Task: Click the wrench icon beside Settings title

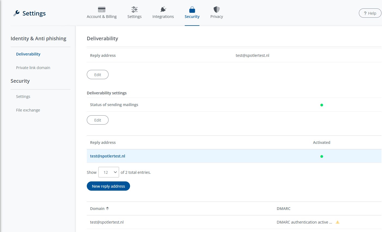Action: pos(16,13)
